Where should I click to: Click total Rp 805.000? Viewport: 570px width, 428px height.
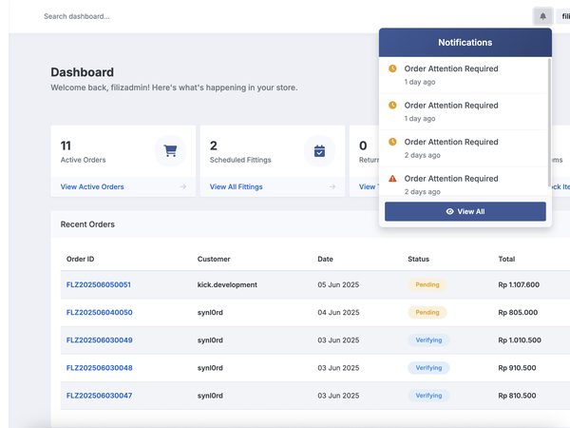click(x=518, y=312)
